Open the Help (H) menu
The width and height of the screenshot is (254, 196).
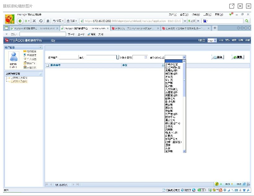[219, 14]
